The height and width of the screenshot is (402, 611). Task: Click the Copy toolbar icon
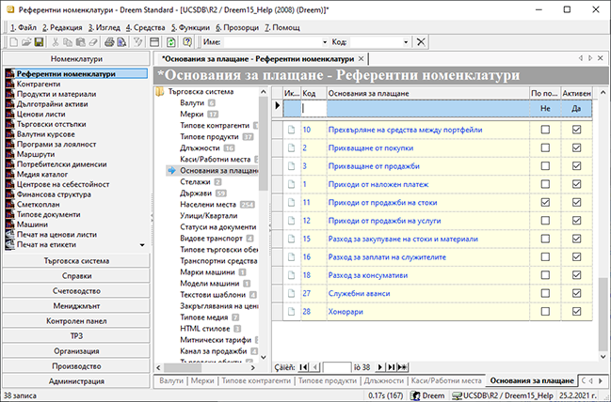(x=68, y=42)
